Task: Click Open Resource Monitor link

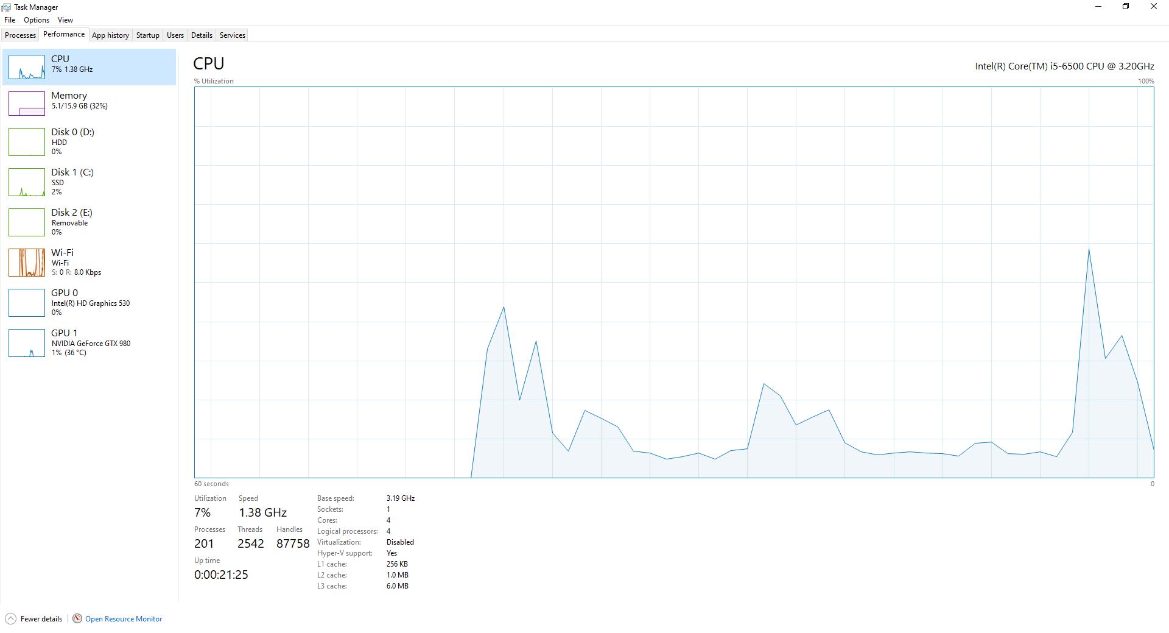Action: click(124, 619)
